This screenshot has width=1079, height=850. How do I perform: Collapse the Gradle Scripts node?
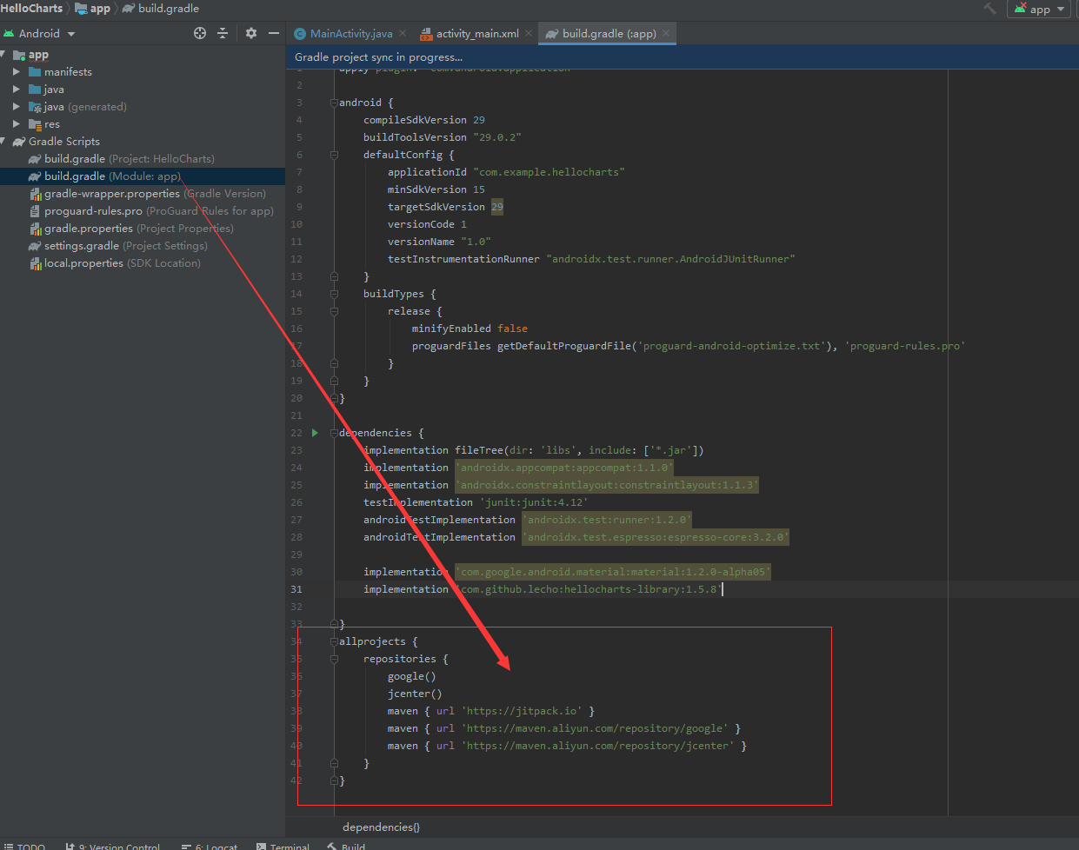coord(6,141)
